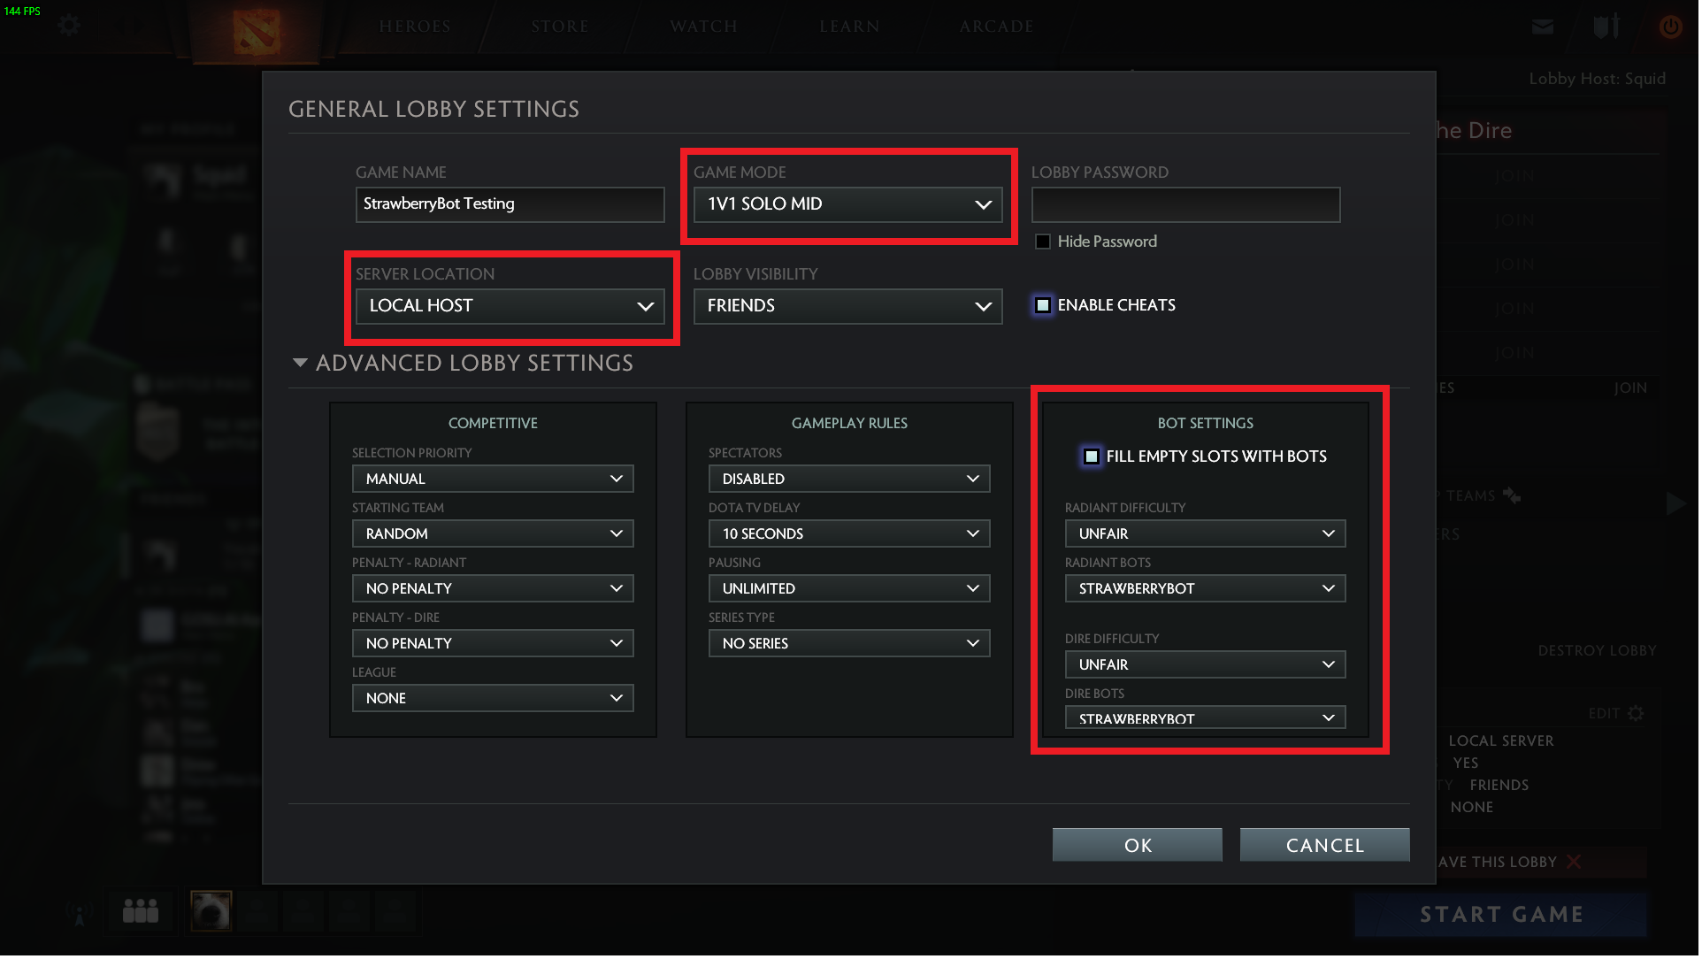
Task: Click the Game Name input field
Action: [x=510, y=205]
